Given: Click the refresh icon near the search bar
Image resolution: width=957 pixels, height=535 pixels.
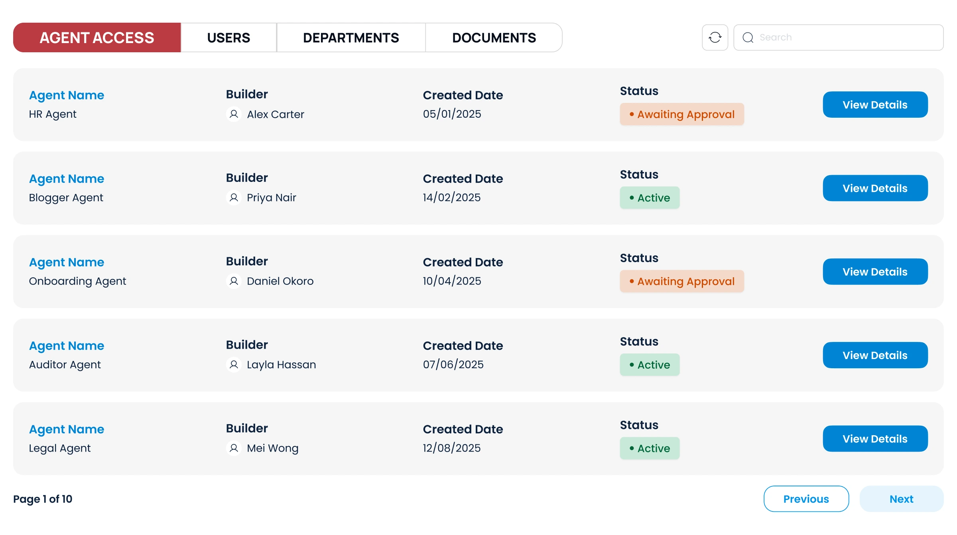Looking at the screenshot, I should 715,37.
